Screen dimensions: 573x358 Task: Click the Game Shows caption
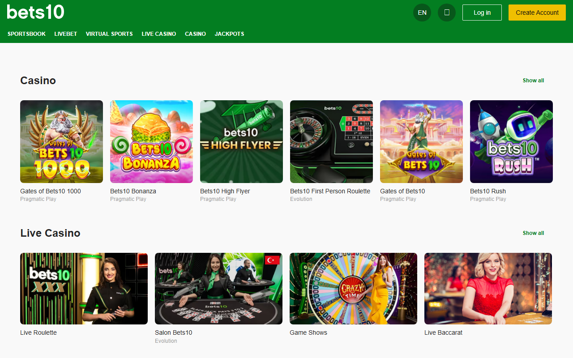tap(308, 332)
